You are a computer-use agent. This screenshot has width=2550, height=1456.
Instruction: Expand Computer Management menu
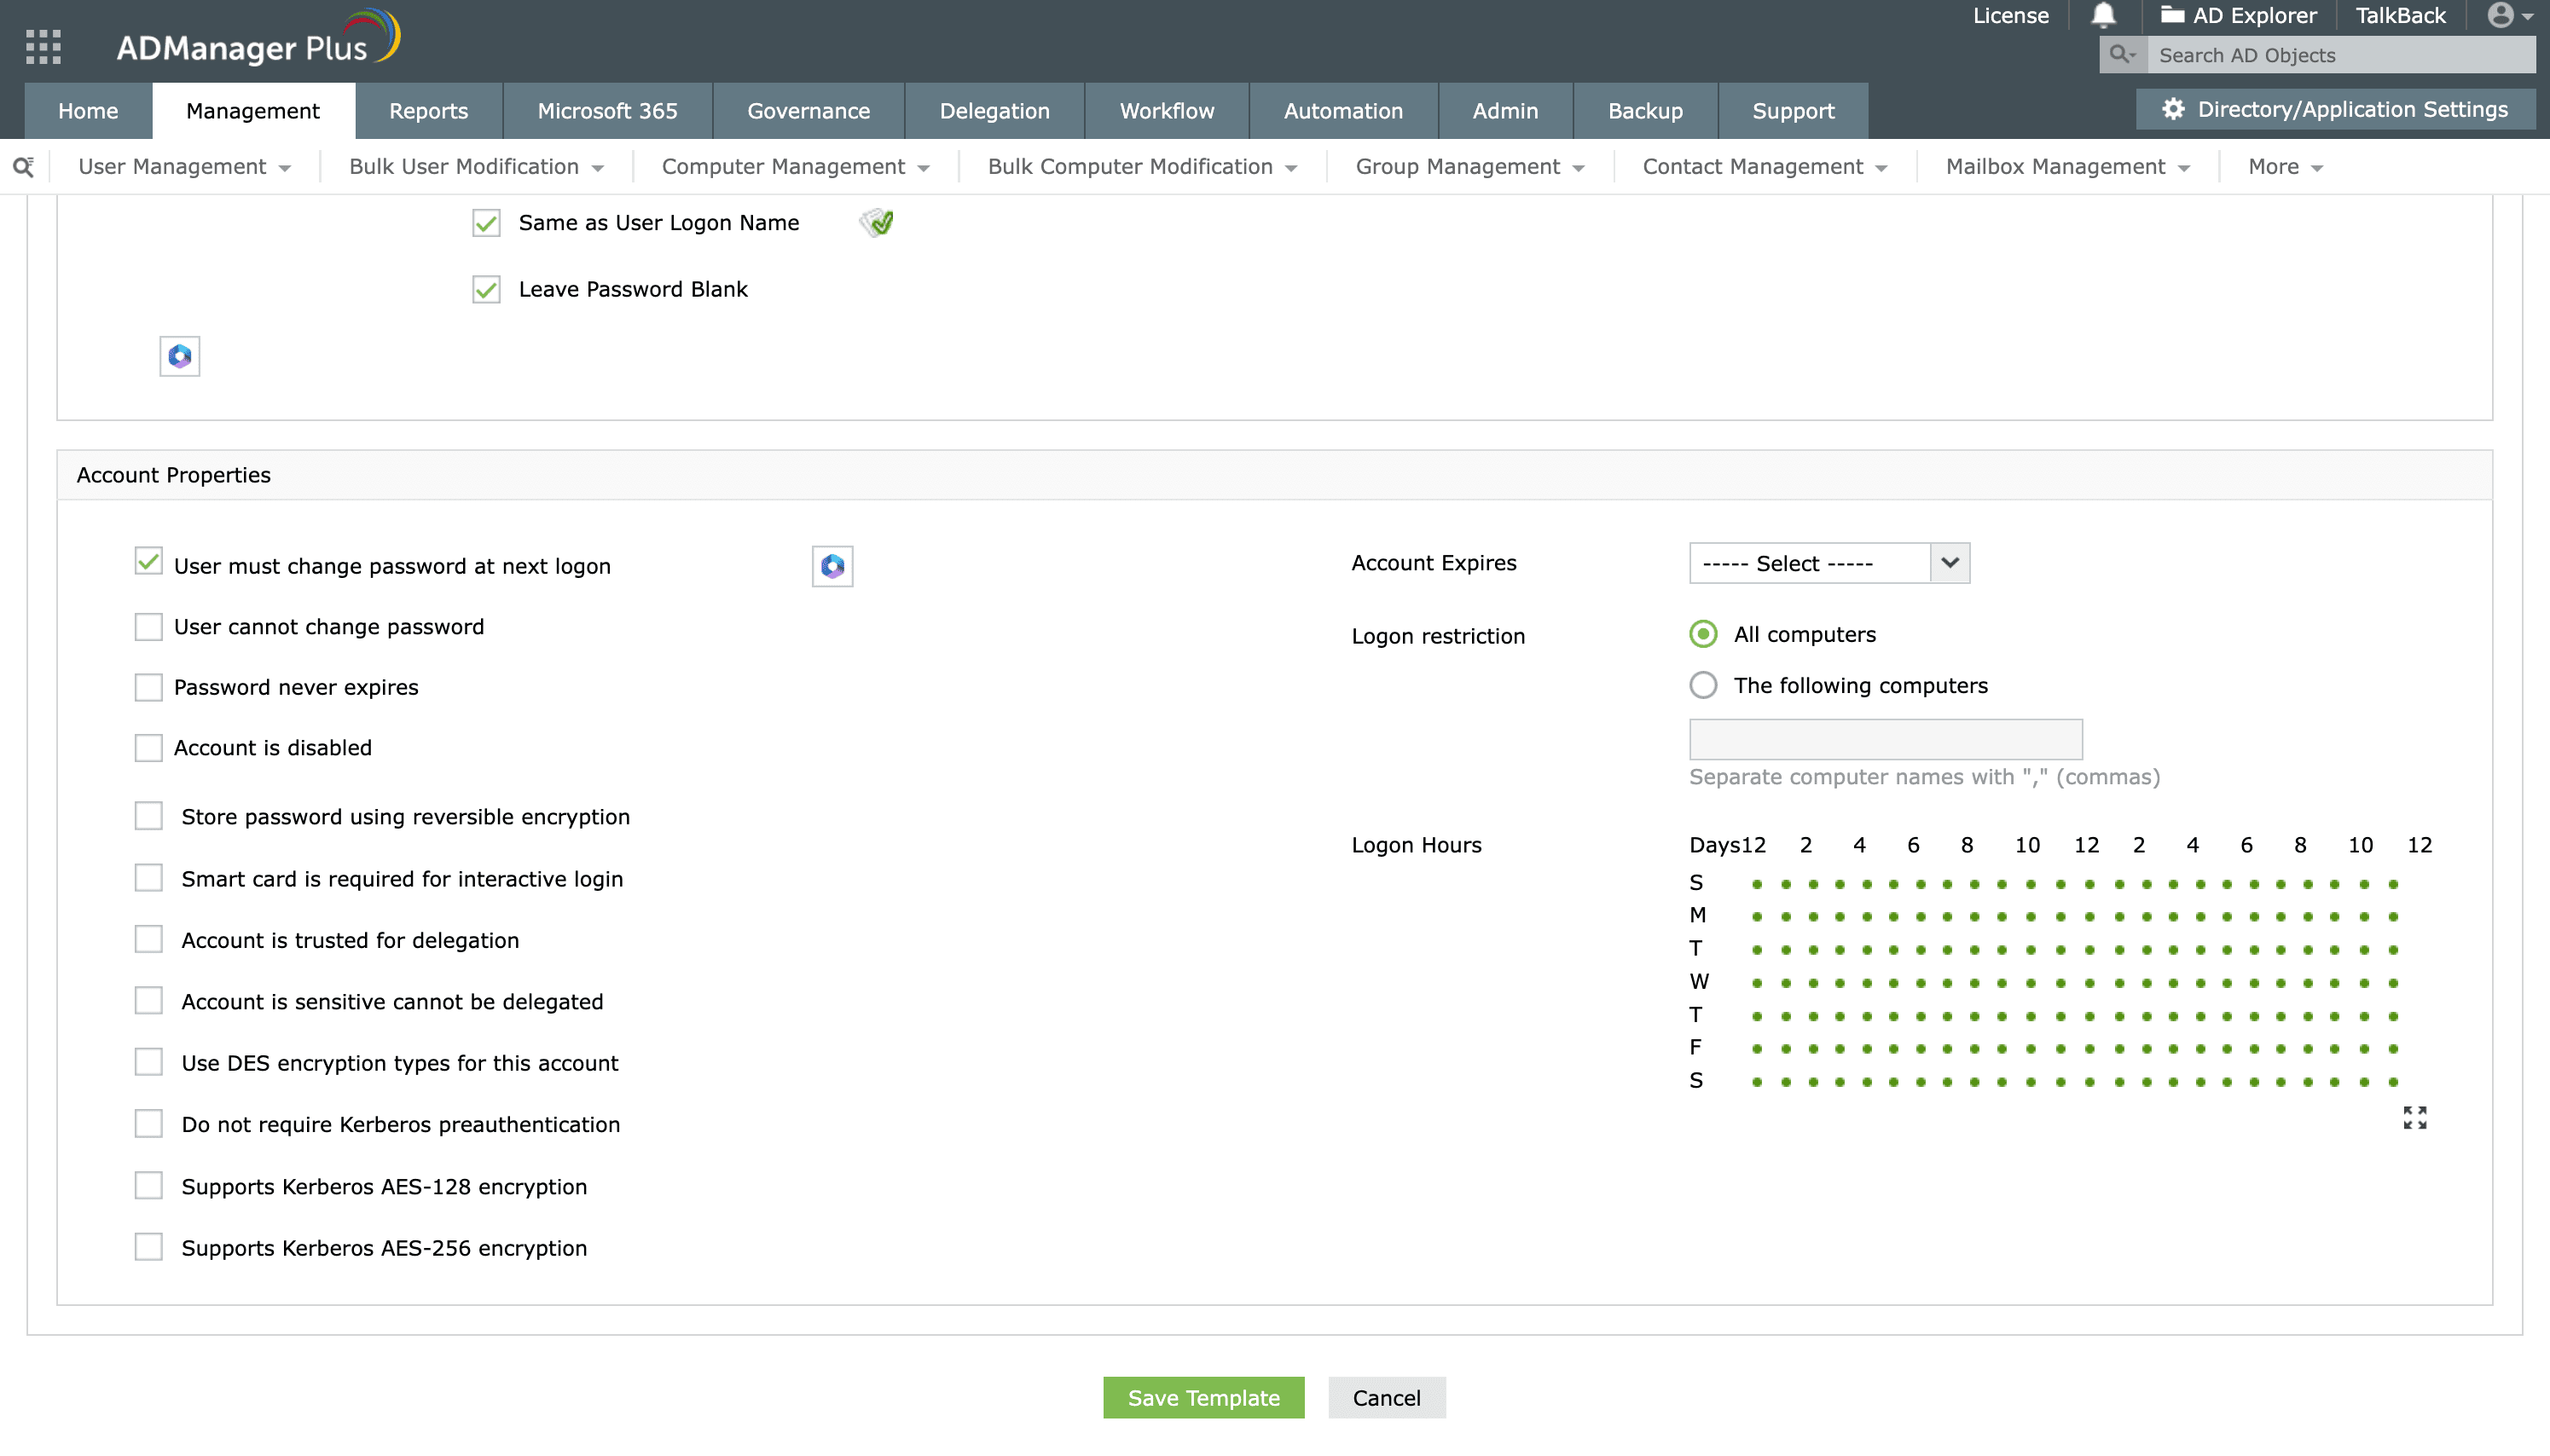click(796, 167)
